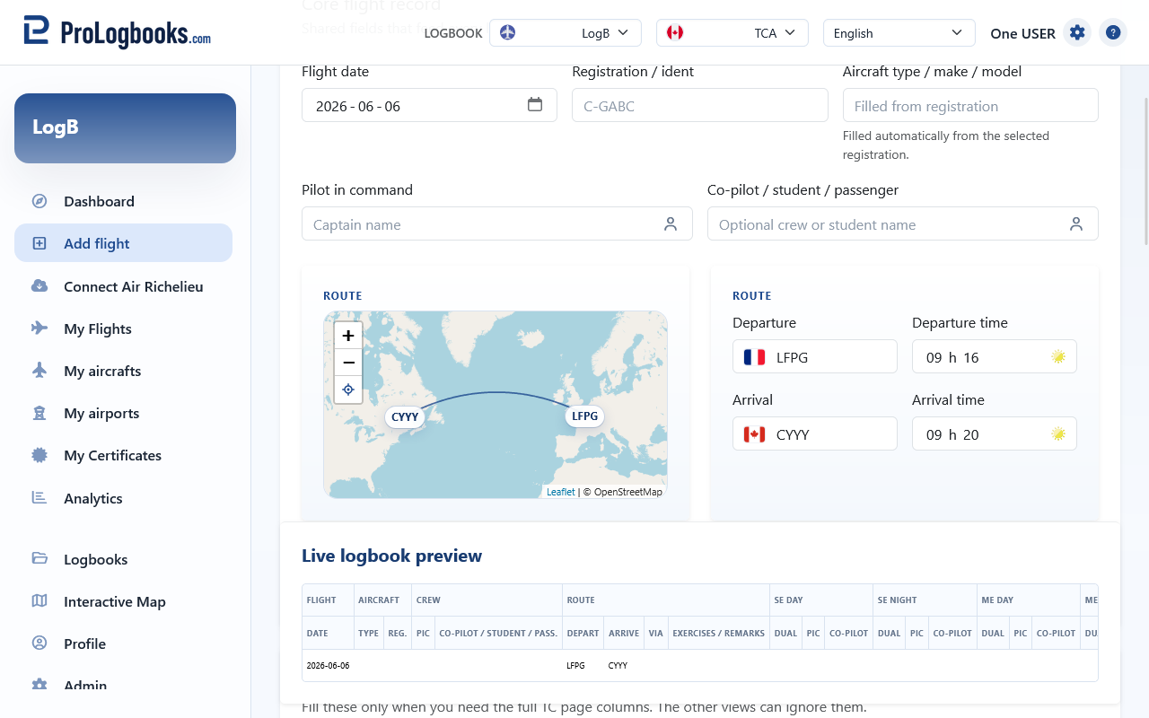Viewport: 1149px width, 718px height.
Task: Click the 2026-06-06 preview date cell
Action: (328, 666)
